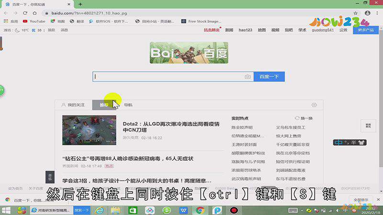Open hot topic 恒大网上售房
Viewport: 383px width, 215px height.
289,136
